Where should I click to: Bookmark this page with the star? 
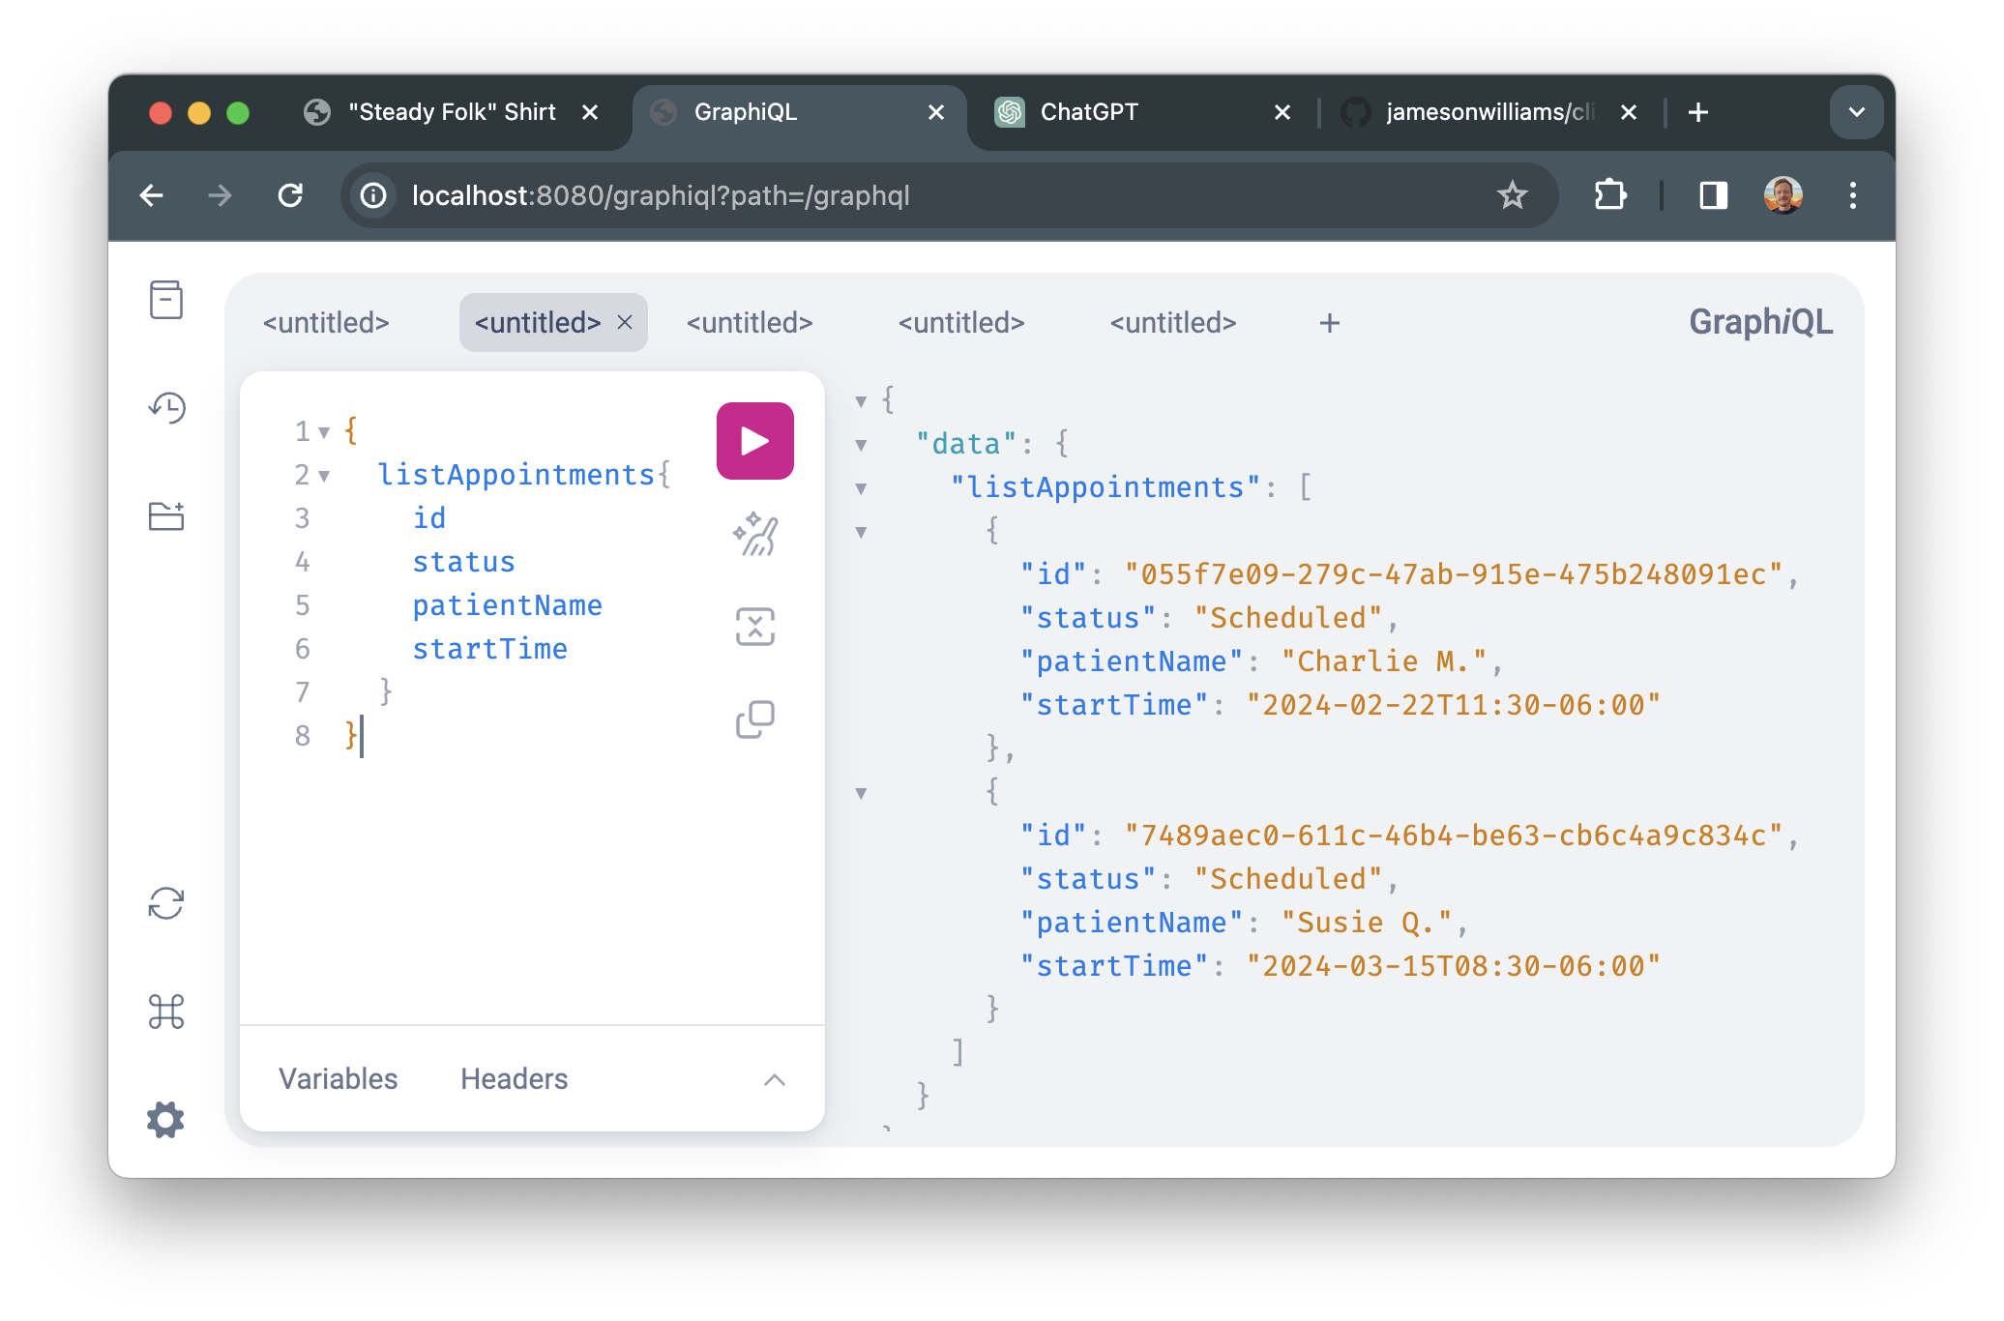[1512, 195]
